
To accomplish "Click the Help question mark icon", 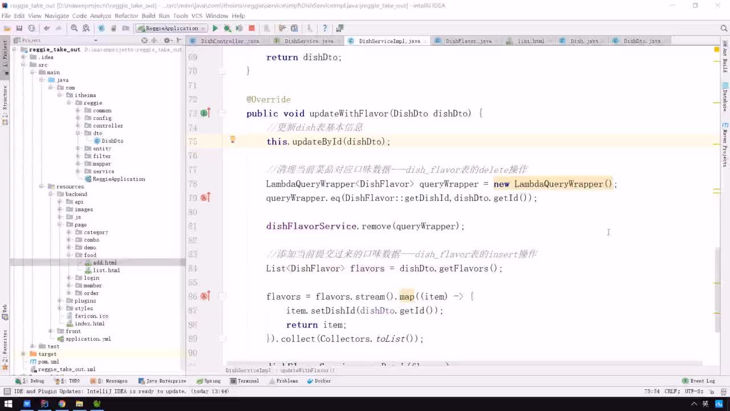I will [x=325, y=28].
